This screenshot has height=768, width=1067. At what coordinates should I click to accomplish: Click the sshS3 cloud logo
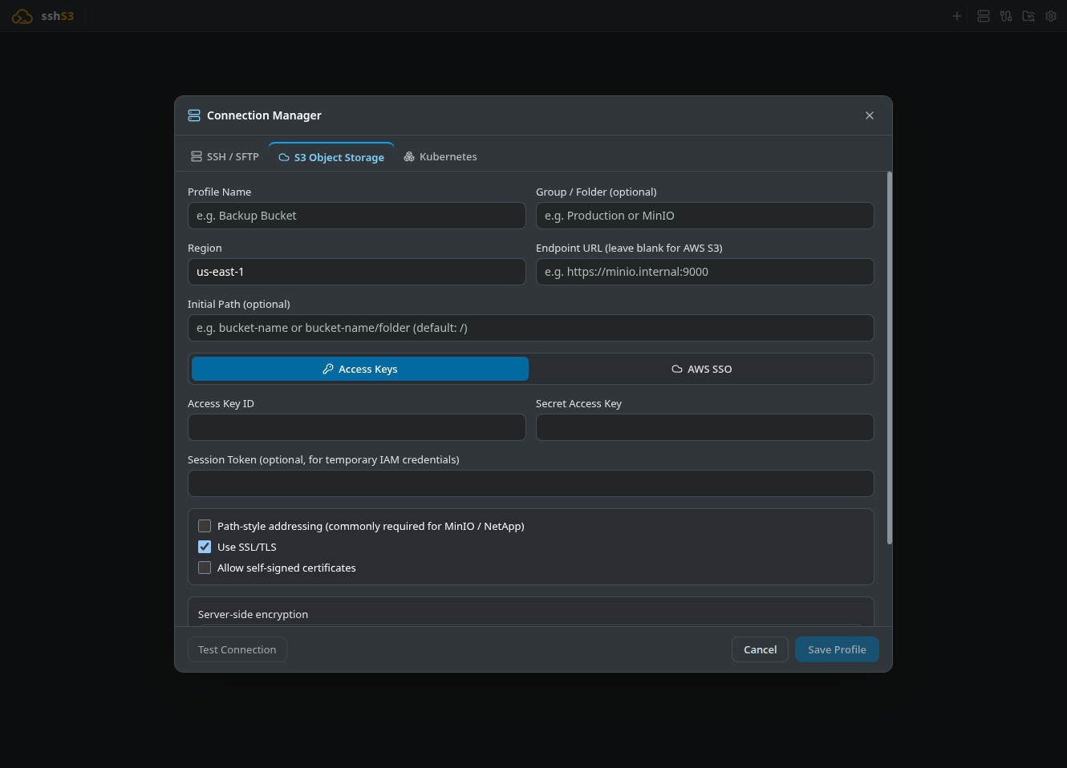[22, 16]
